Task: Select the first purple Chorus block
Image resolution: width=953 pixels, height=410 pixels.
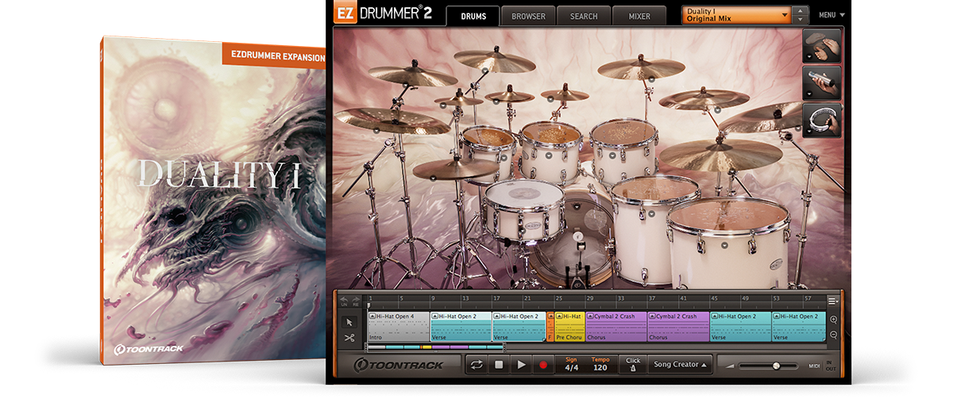Action: click(x=616, y=327)
